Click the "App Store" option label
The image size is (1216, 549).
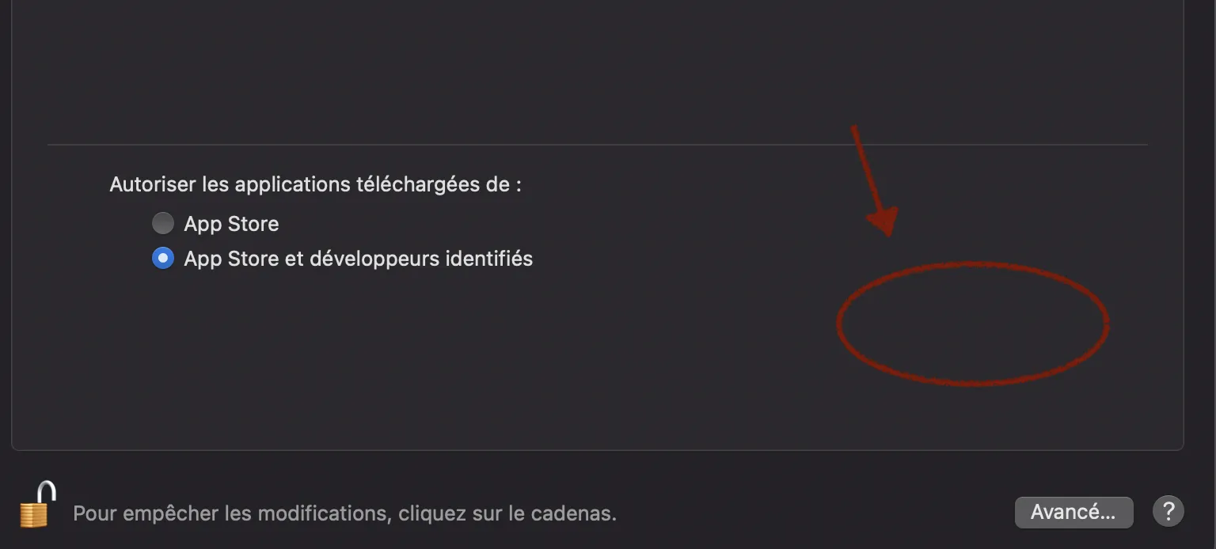[x=231, y=224]
